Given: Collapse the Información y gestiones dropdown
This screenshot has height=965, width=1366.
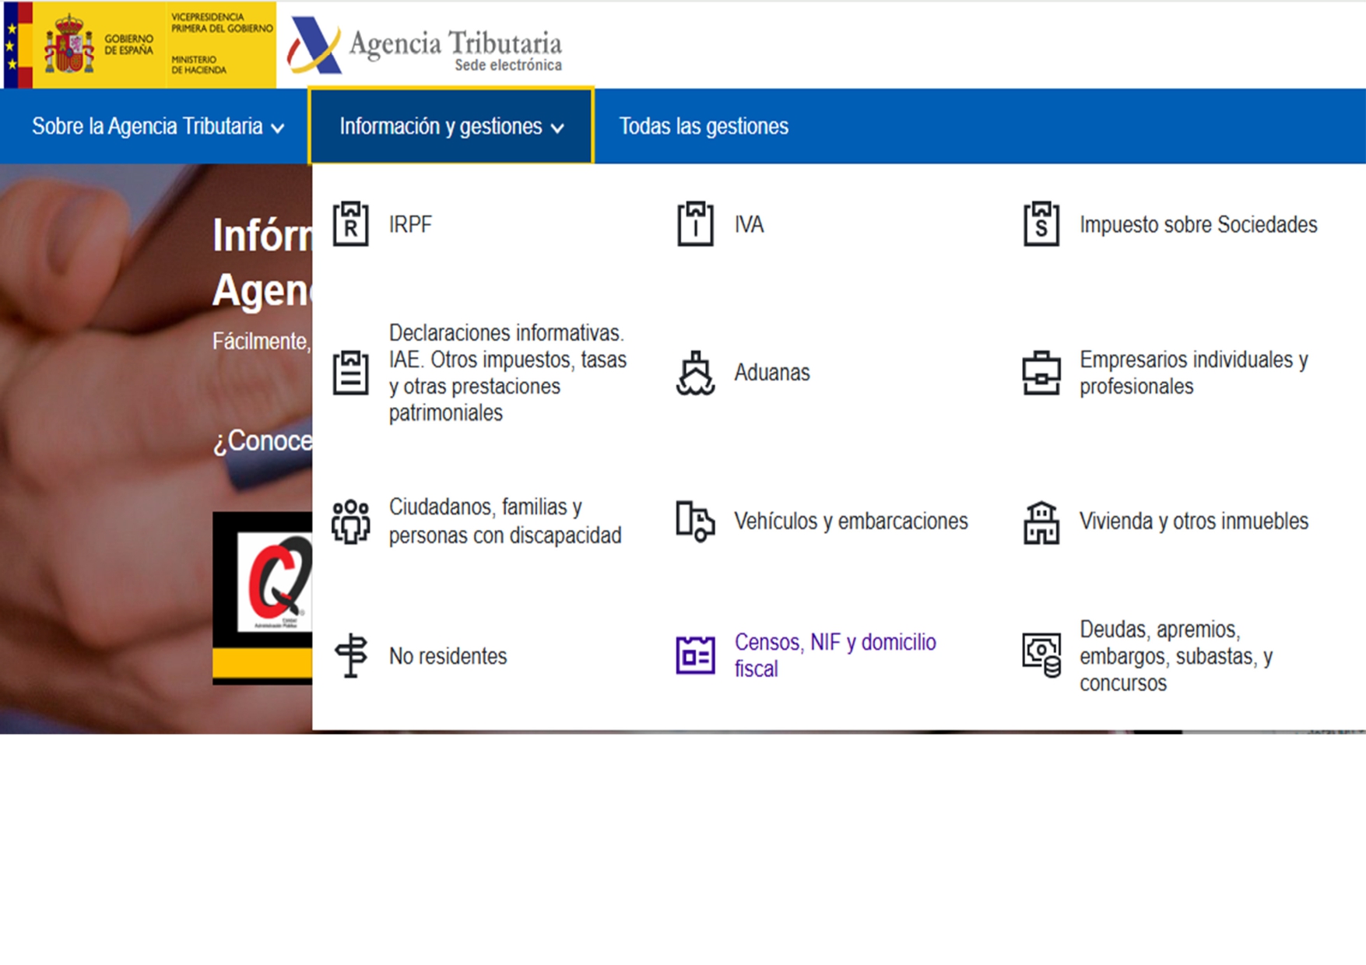Looking at the screenshot, I should pos(451,127).
